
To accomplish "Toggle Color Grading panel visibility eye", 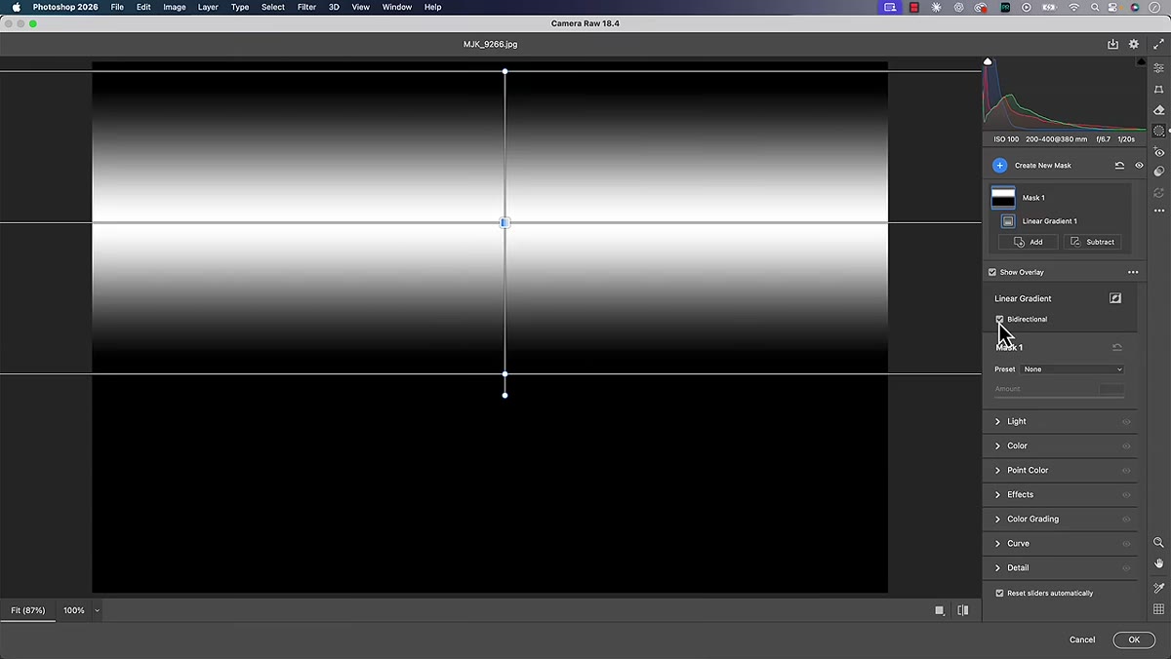I will [x=1126, y=520].
